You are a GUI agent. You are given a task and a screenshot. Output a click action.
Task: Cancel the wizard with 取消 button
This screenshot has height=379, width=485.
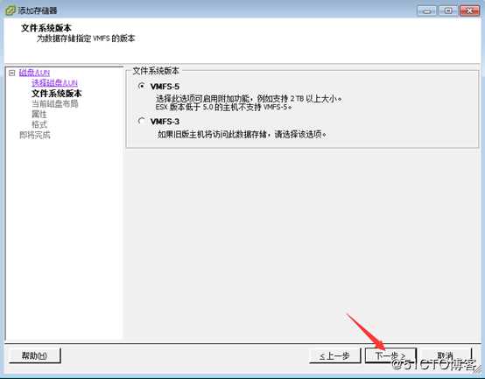click(446, 355)
